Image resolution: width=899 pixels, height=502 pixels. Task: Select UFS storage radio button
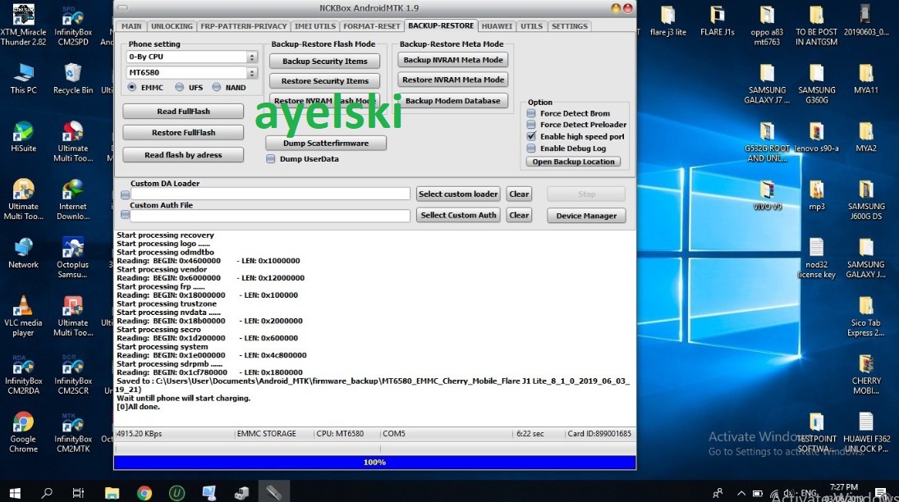180,87
